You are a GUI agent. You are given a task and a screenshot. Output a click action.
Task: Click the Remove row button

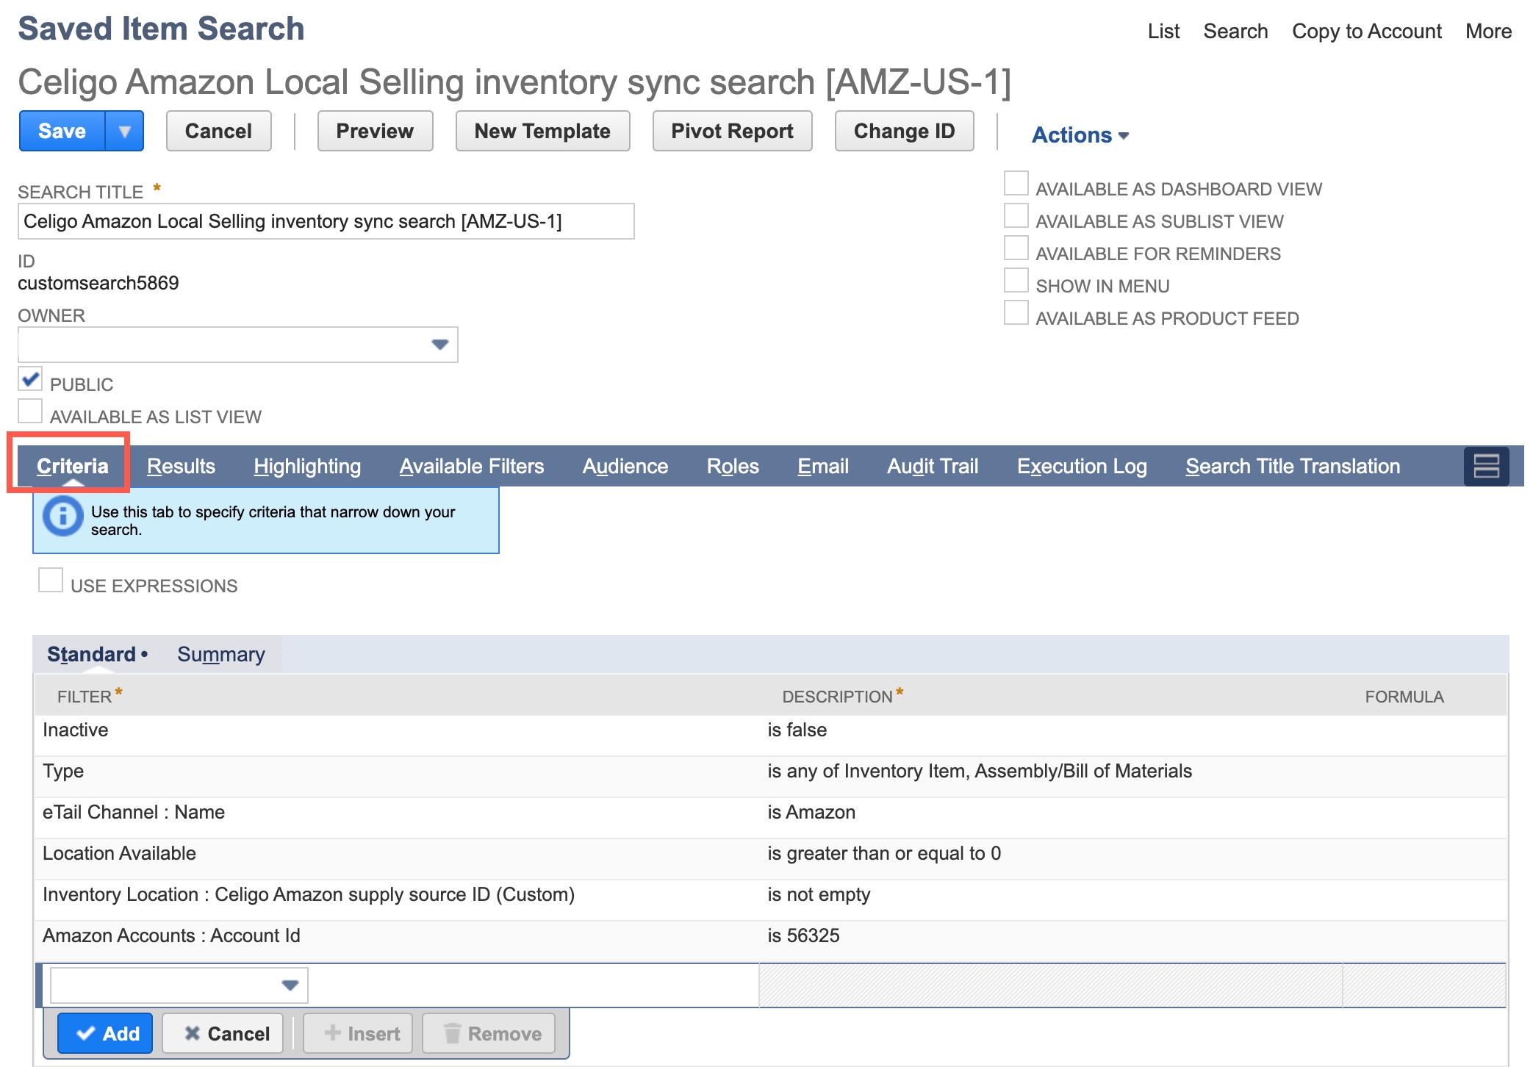point(489,1033)
